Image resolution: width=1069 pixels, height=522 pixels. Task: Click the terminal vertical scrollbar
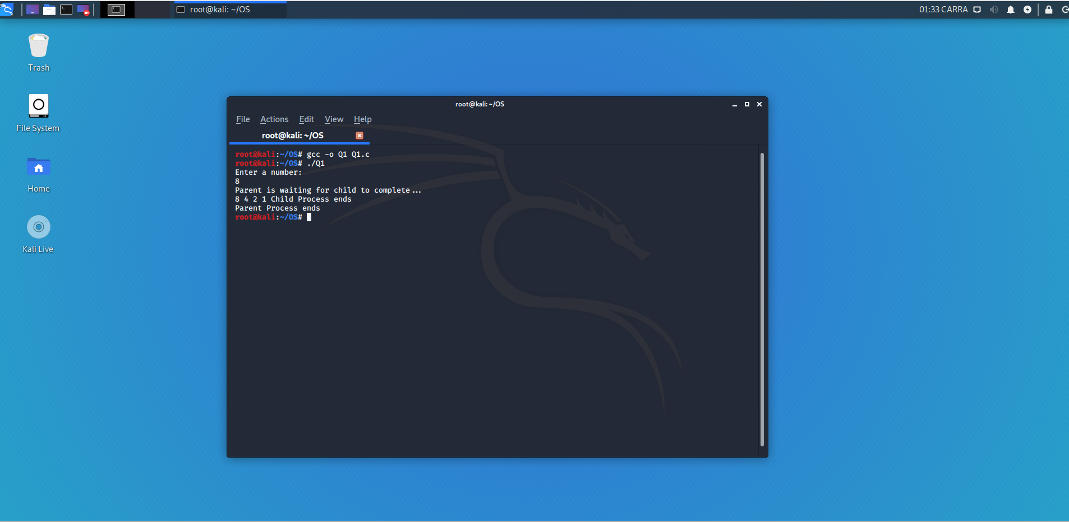762,299
